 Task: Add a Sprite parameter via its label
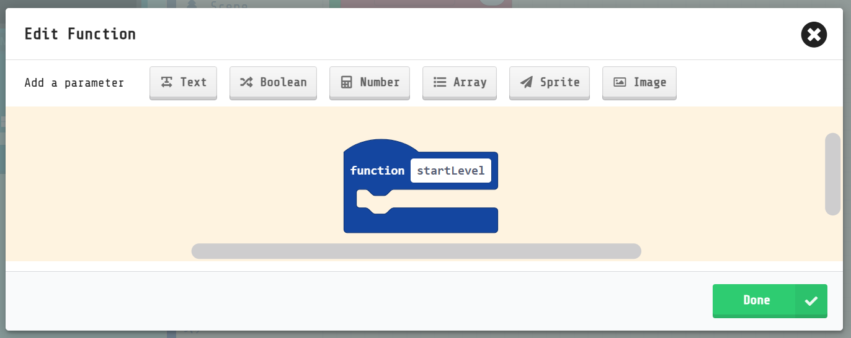(x=559, y=82)
